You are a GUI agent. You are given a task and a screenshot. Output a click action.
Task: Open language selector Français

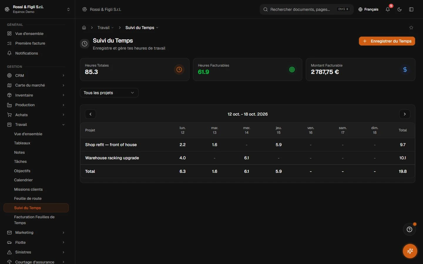[x=368, y=9]
